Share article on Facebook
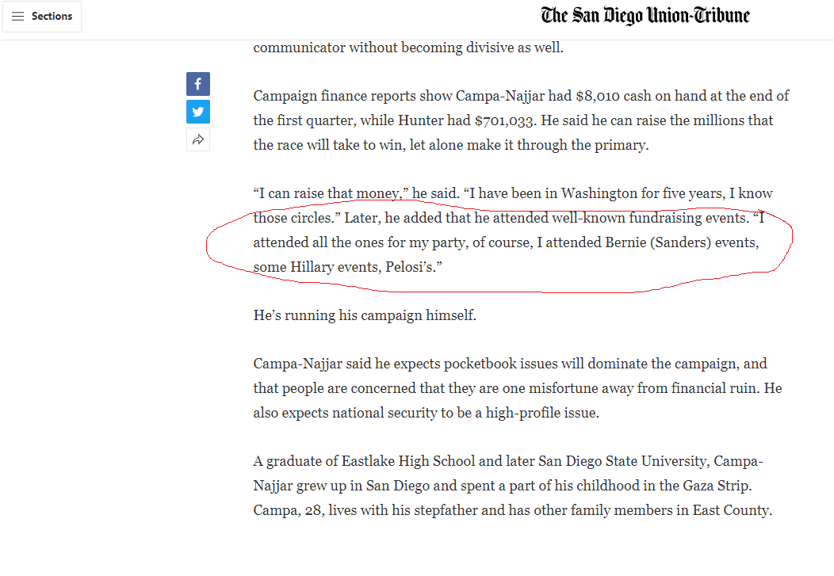The width and height of the screenshot is (834, 576). tap(198, 84)
